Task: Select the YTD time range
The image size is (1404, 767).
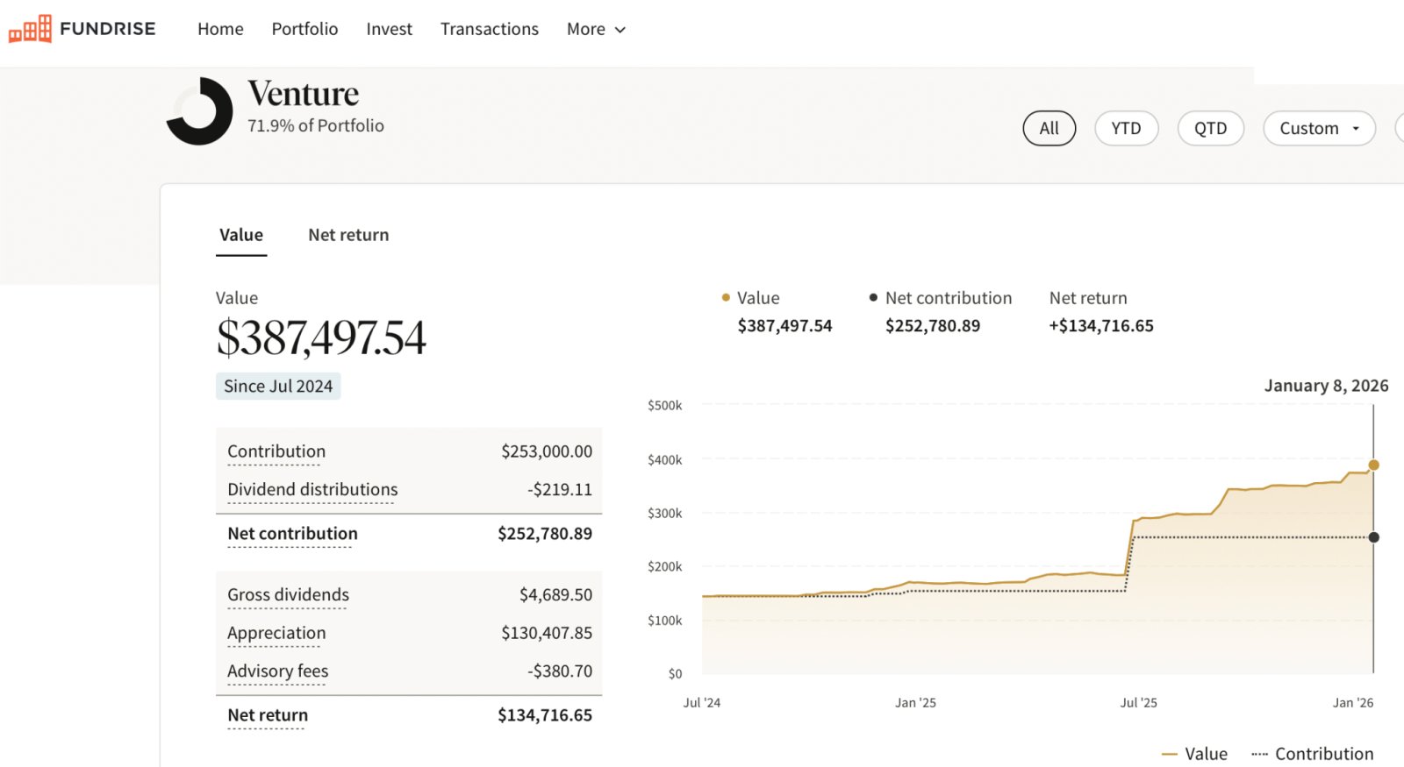Action: point(1126,129)
